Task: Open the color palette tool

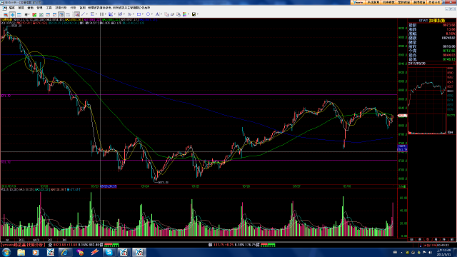Action: tap(184, 14)
